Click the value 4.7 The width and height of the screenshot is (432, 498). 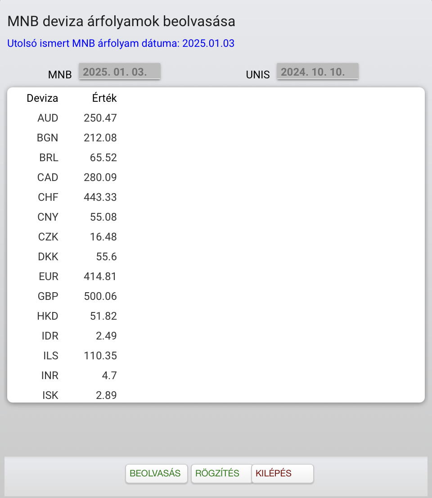(109, 376)
